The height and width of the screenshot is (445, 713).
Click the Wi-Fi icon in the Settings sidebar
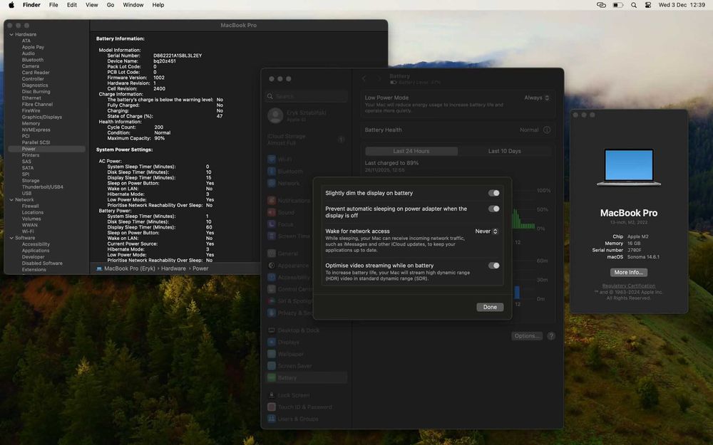click(x=272, y=159)
